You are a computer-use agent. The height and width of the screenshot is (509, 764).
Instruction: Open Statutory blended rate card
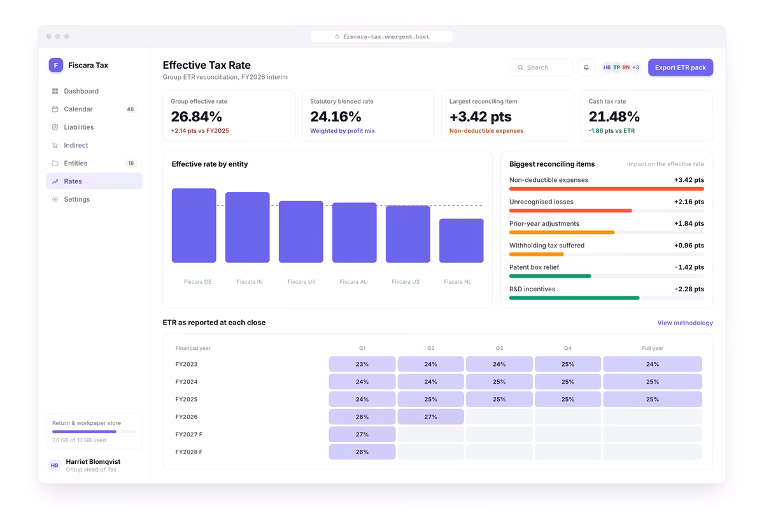pos(368,116)
